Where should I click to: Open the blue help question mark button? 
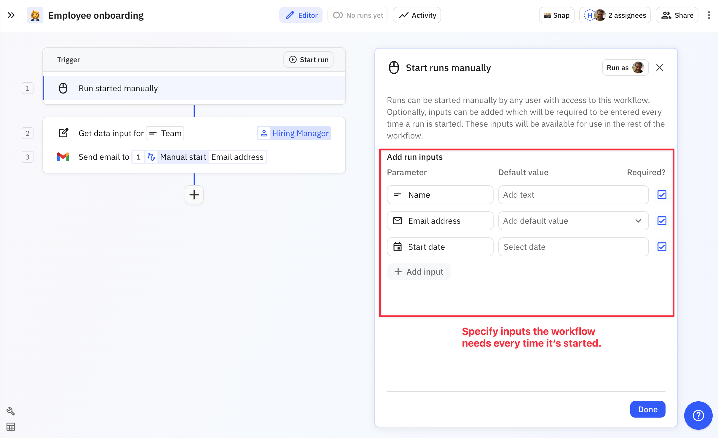(698, 415)
